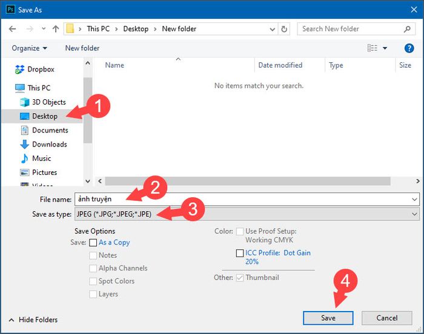This screenshot has height=334, width=424.
Task: Expand the address bar previous locations
Action: pos(273,29)
